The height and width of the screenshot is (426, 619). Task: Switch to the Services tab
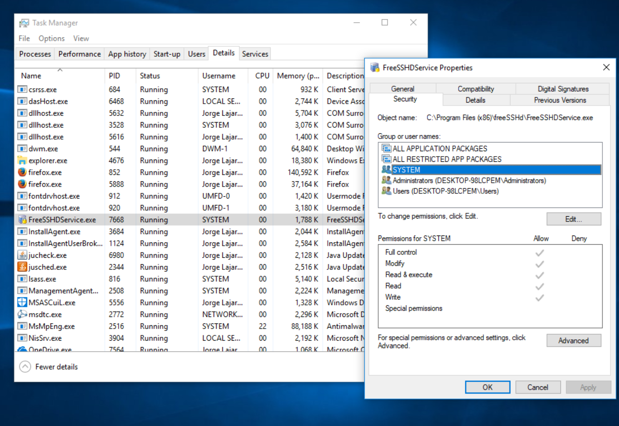pyautogui.click(x=255, y=54)
